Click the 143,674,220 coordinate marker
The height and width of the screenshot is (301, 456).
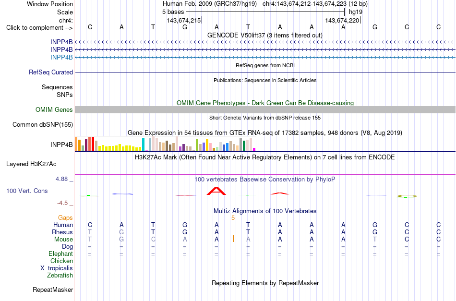[342, 20]
